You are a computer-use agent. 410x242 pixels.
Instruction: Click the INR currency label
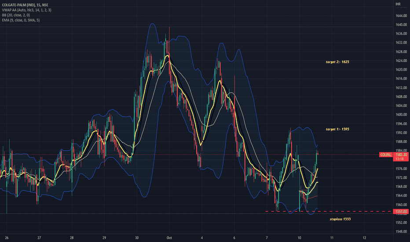[398, 4]
